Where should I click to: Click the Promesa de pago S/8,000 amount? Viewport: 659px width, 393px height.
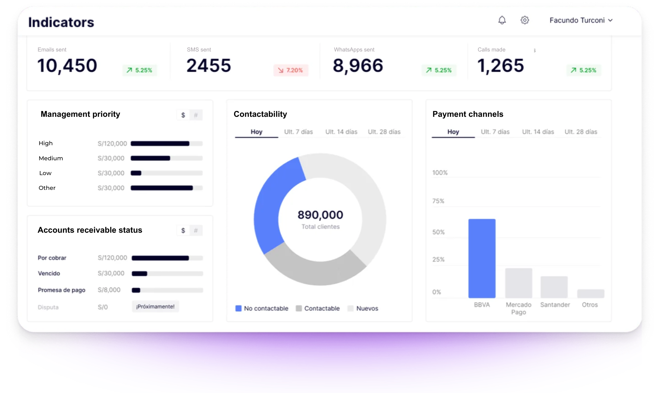click(109, 290)
